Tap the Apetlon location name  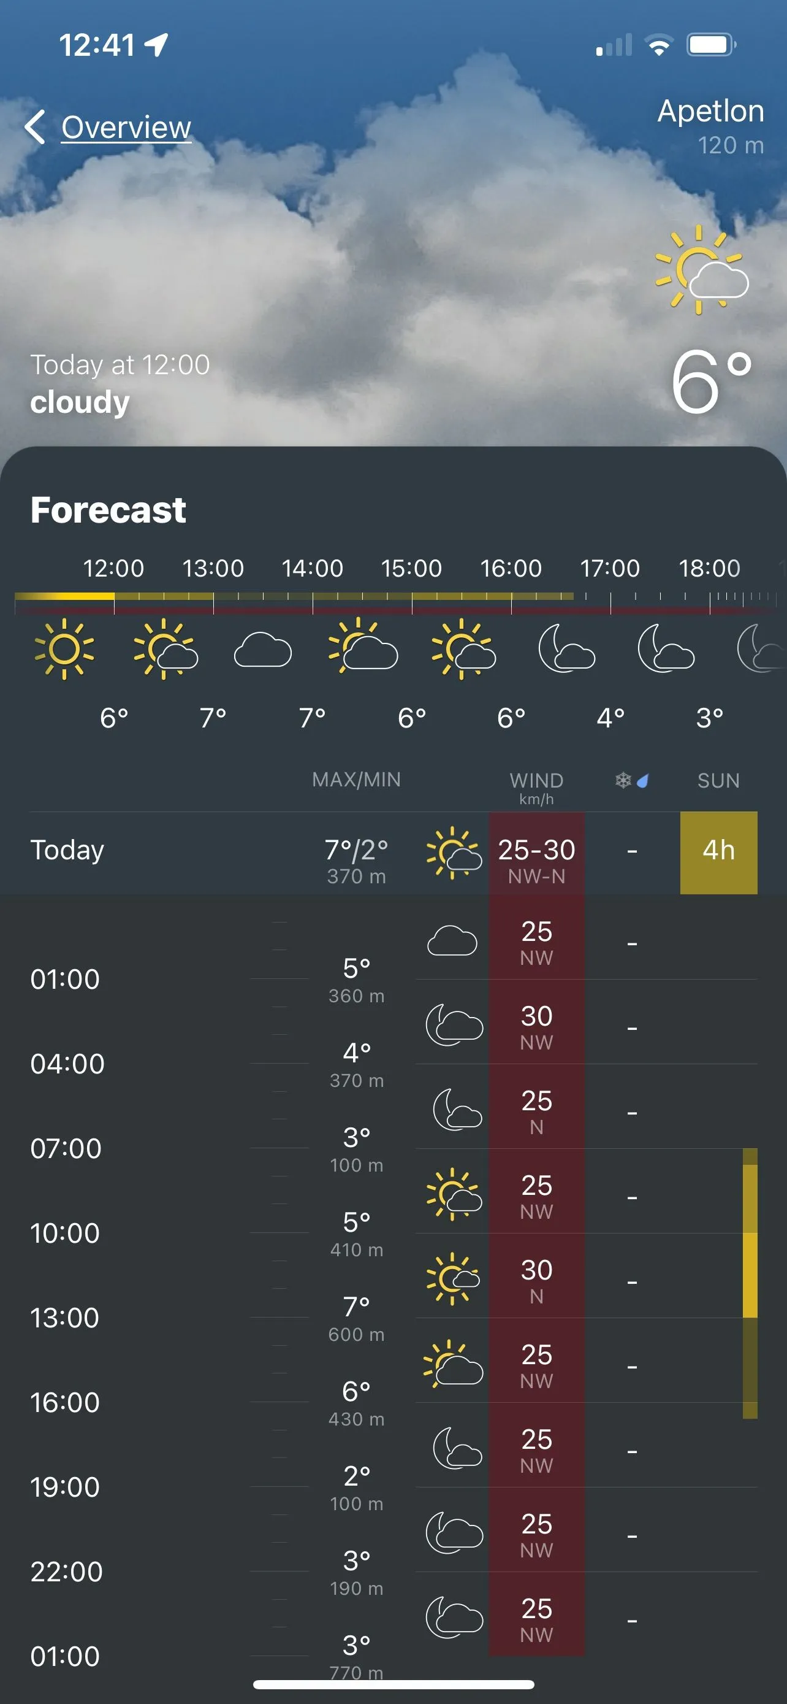[710, 111]
